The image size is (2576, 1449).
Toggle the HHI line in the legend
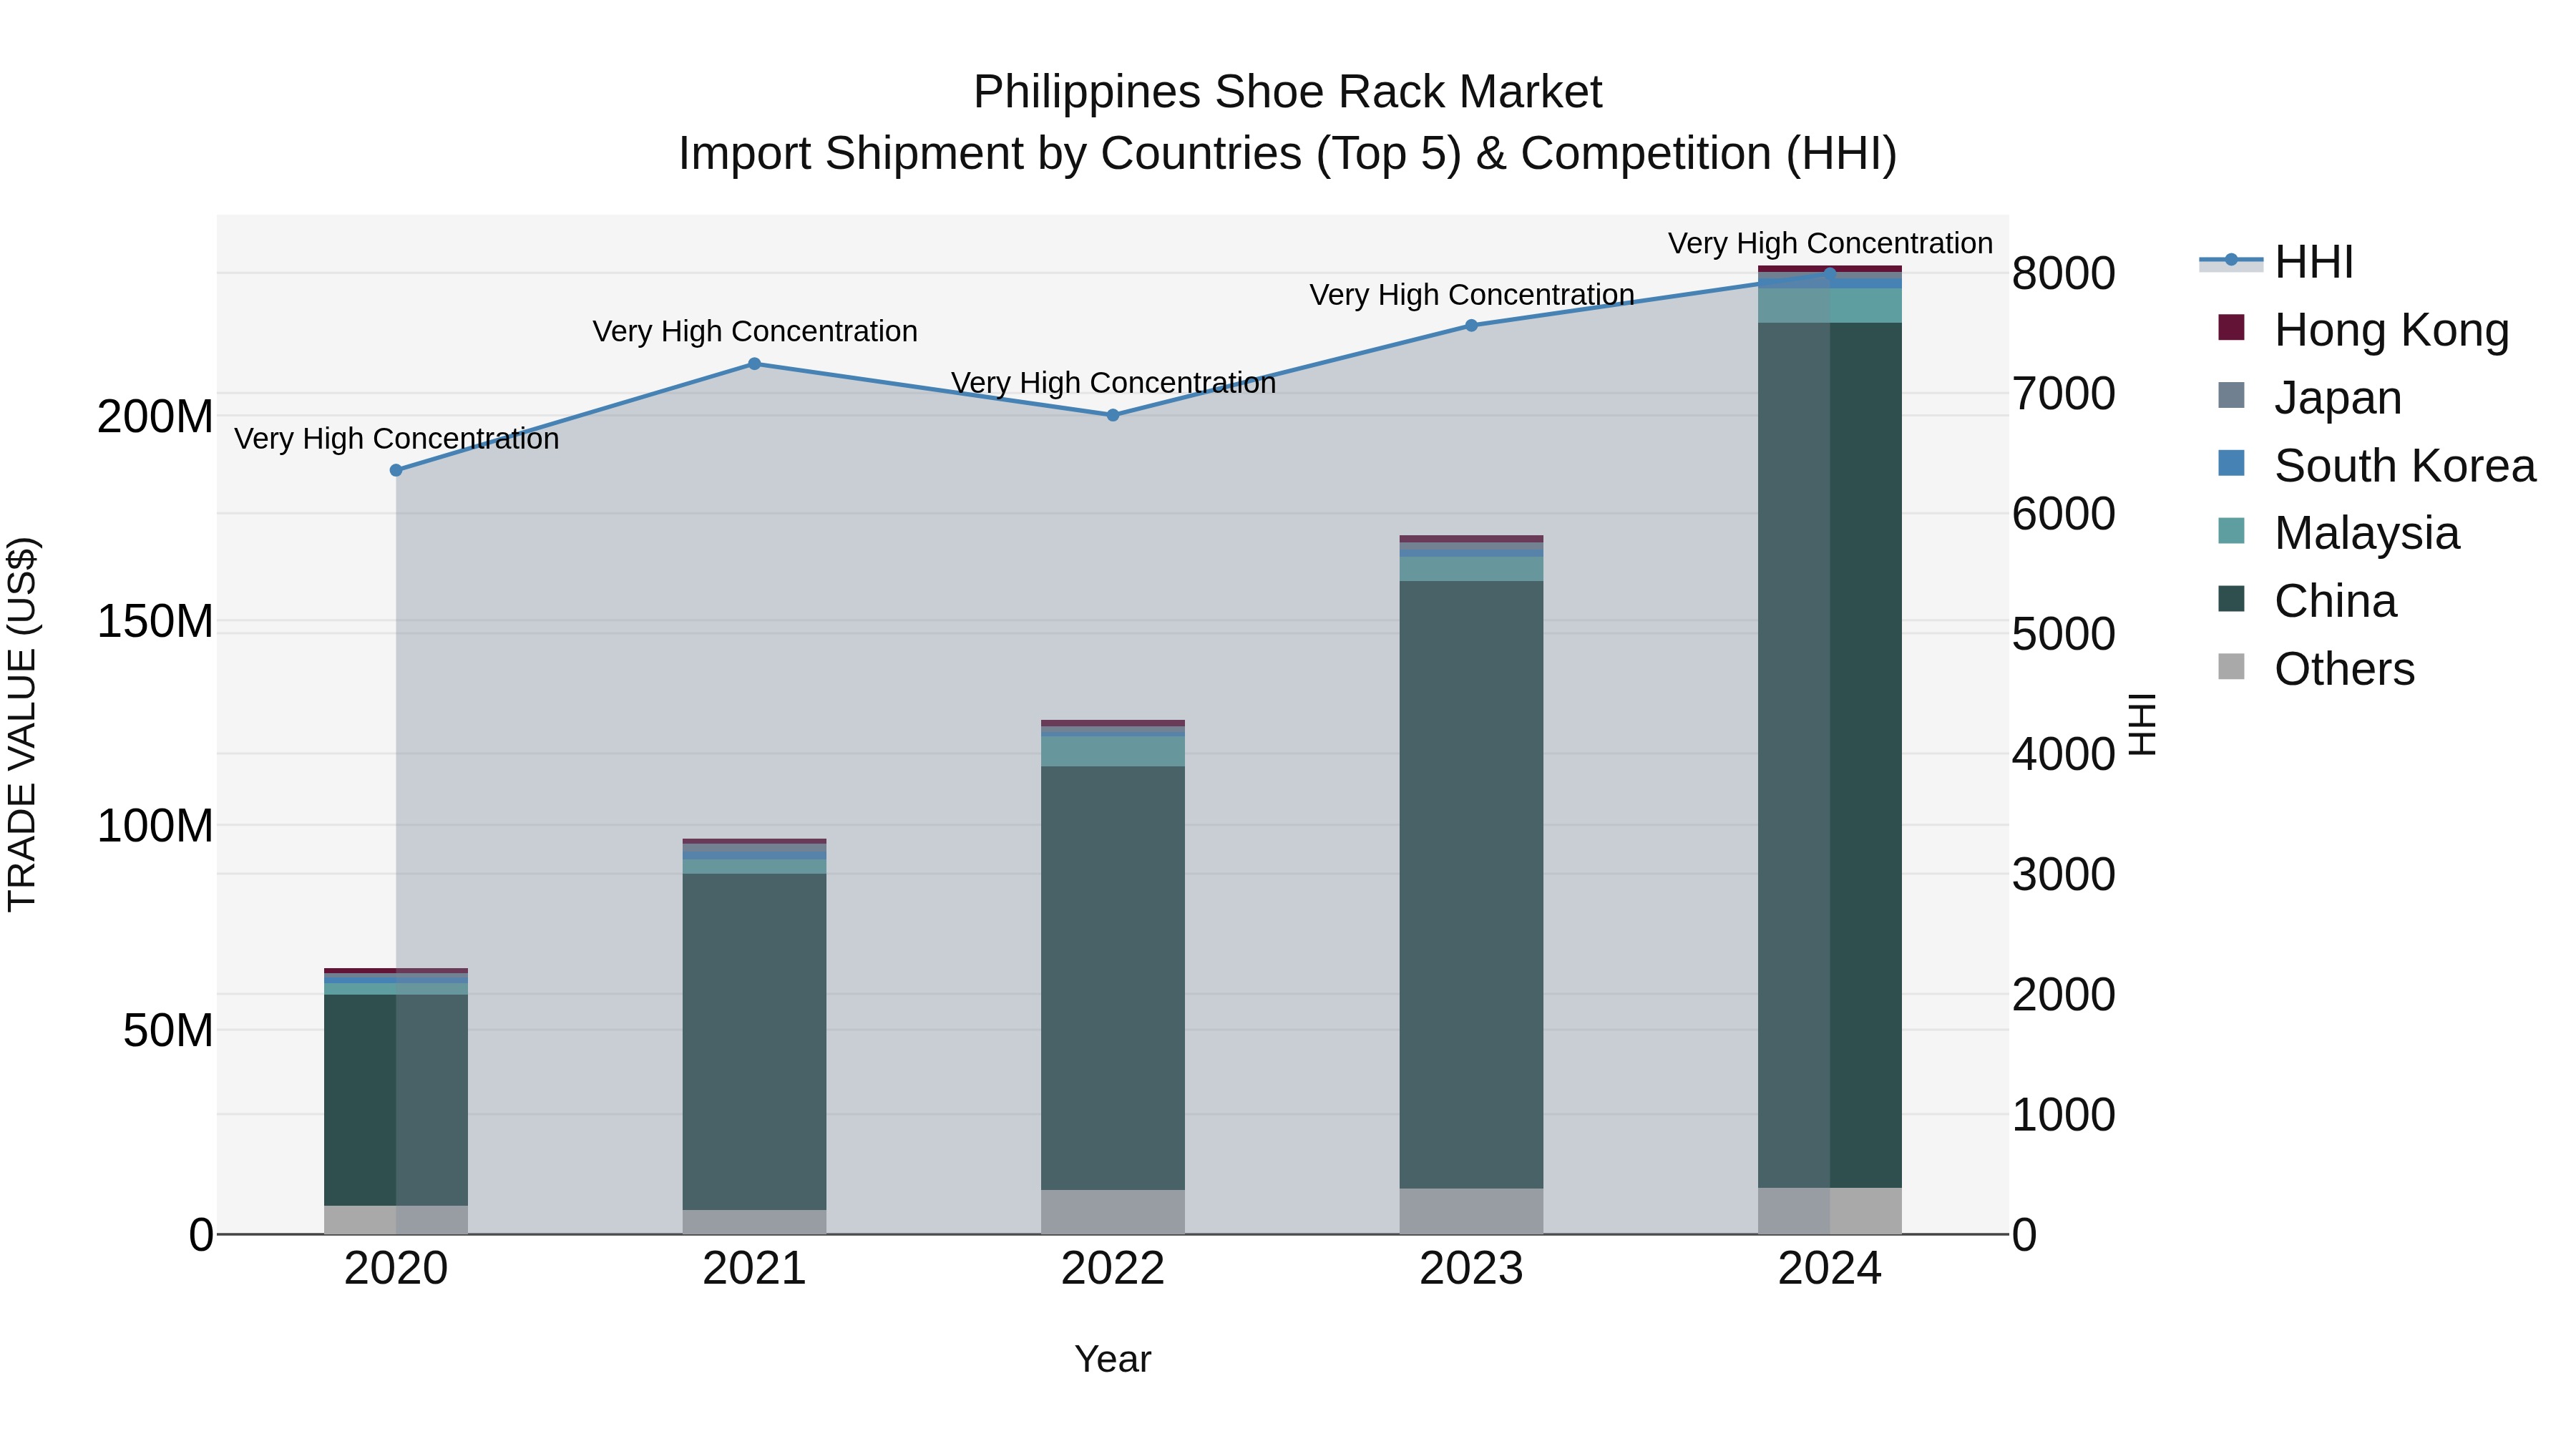tap(2276, 262)
